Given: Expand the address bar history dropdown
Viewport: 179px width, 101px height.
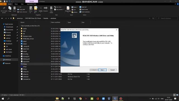Looking at the screenshot, I should coord(150,18).
